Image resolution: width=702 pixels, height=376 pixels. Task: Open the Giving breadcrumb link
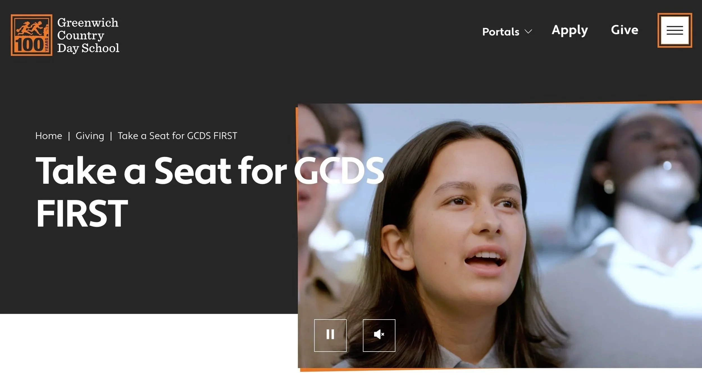pos(90,136)
